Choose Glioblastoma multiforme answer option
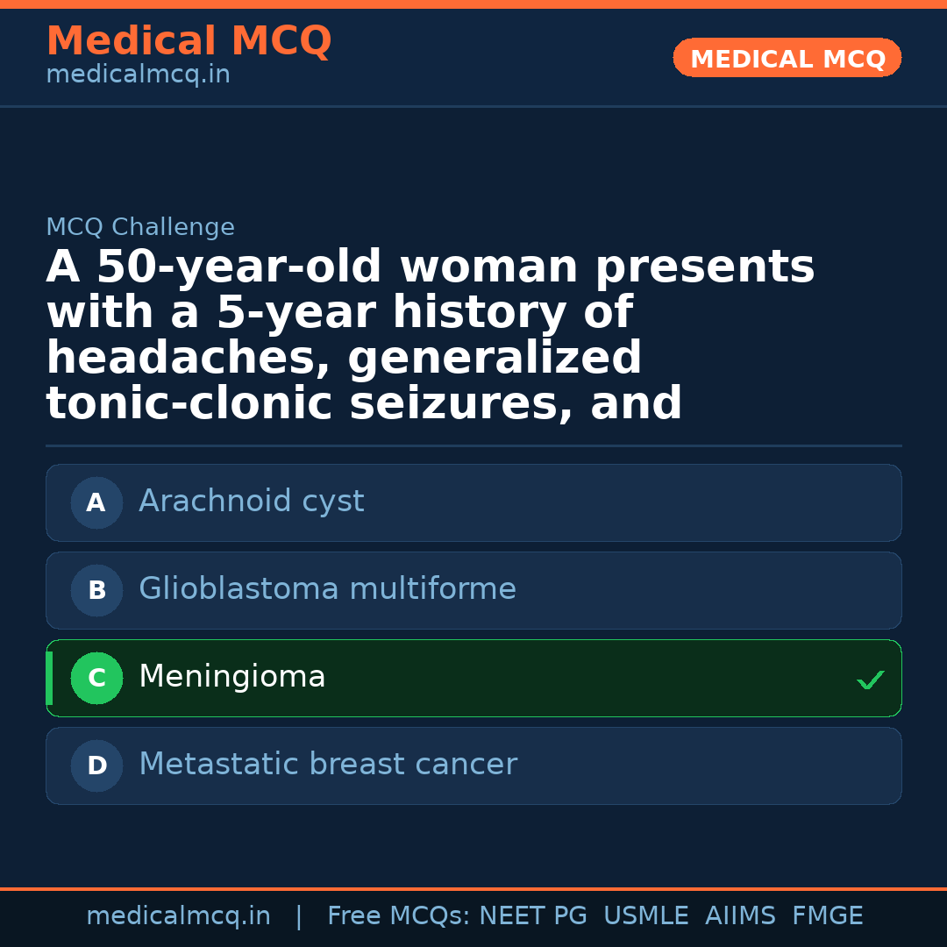Screen dimensions: 947x947 [327, 589]
